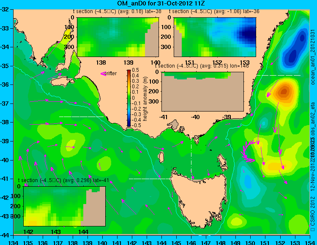Click the '153' tick on lat=-36 inset
Screen dimensions: 317x245
pos(244,63)
